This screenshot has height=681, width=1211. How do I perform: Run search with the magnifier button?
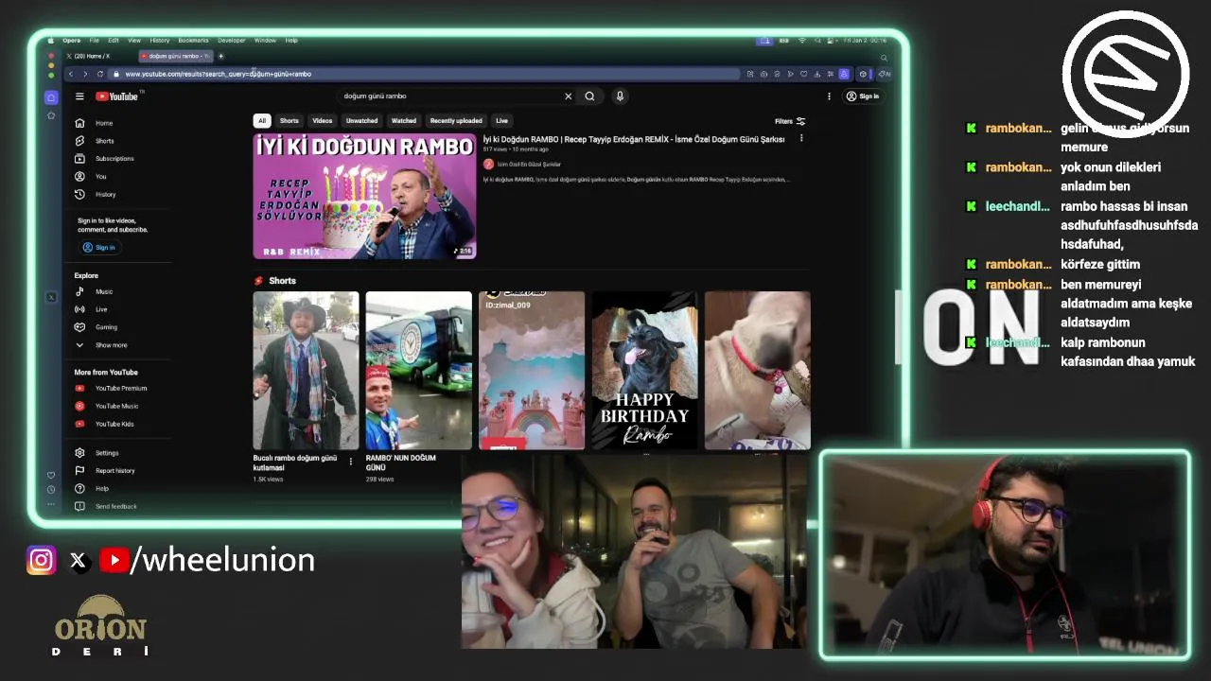589,96
